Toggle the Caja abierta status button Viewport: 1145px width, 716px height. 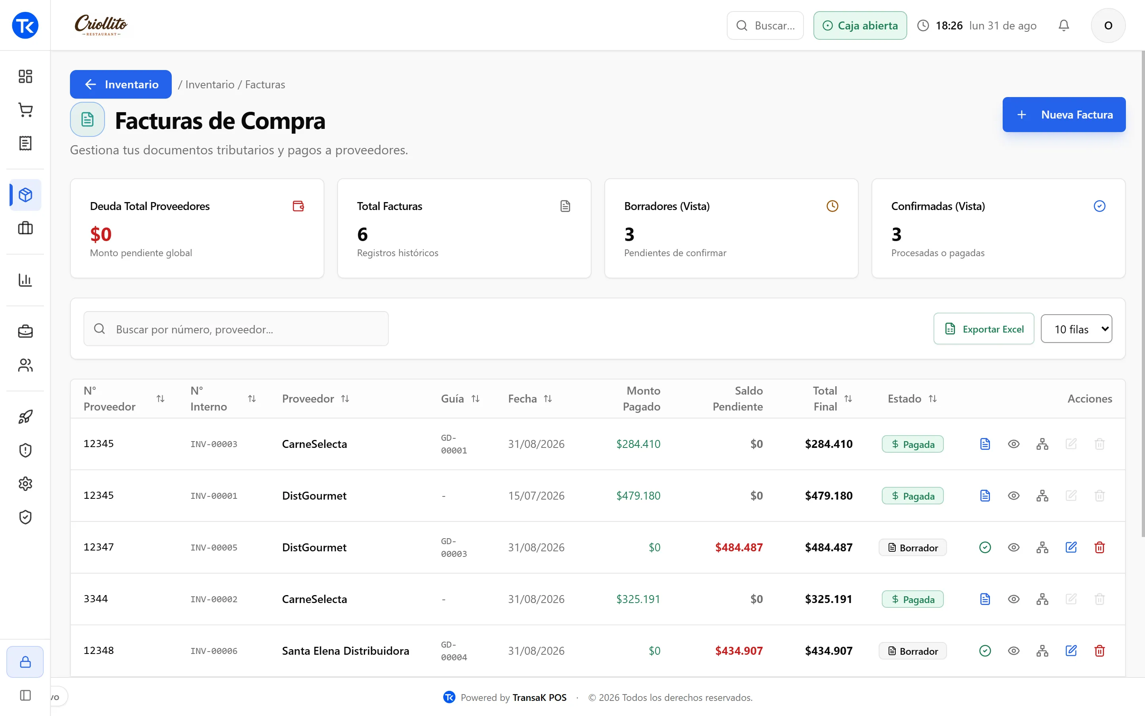(860, 25)
